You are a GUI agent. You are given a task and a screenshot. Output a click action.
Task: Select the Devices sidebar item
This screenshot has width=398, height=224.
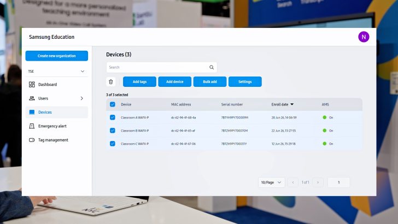tap(57, 112)
